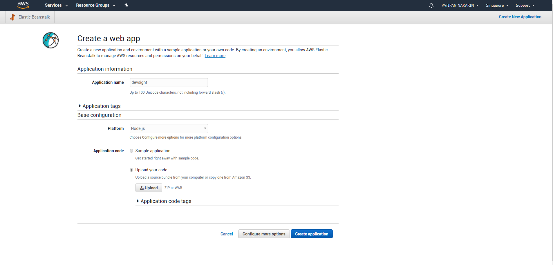The height and width of the screenshot is (265, 553).
Task: Click the upload arrow icon on Upload button
Action: point(142,188)
